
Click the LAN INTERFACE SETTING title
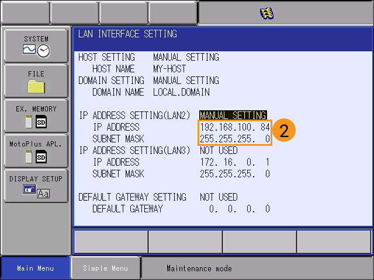pos(127,34)
